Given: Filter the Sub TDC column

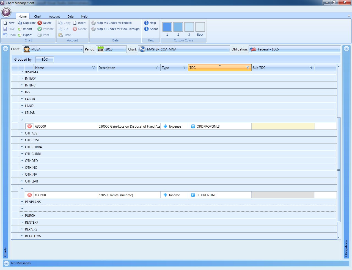Looking at the screenshot, I should [311, 67].
